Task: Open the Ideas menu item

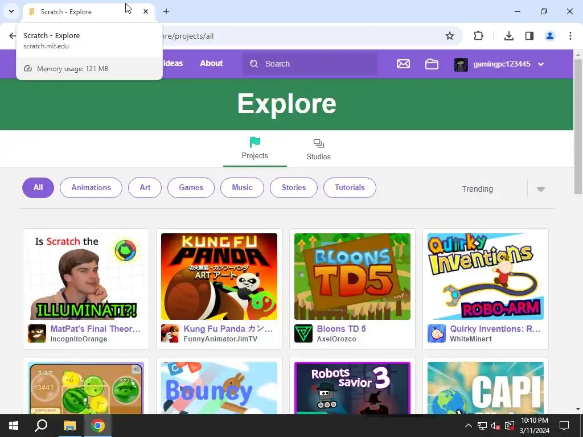Action: pyautogui.click(x=173, y=63)
